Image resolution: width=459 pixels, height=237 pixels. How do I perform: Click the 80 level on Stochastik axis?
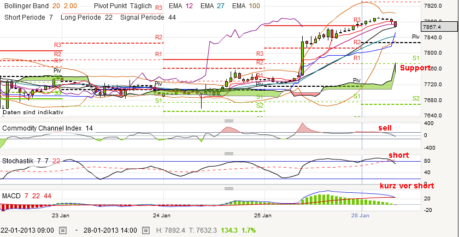pyautogui.click(x=427, y=161)
